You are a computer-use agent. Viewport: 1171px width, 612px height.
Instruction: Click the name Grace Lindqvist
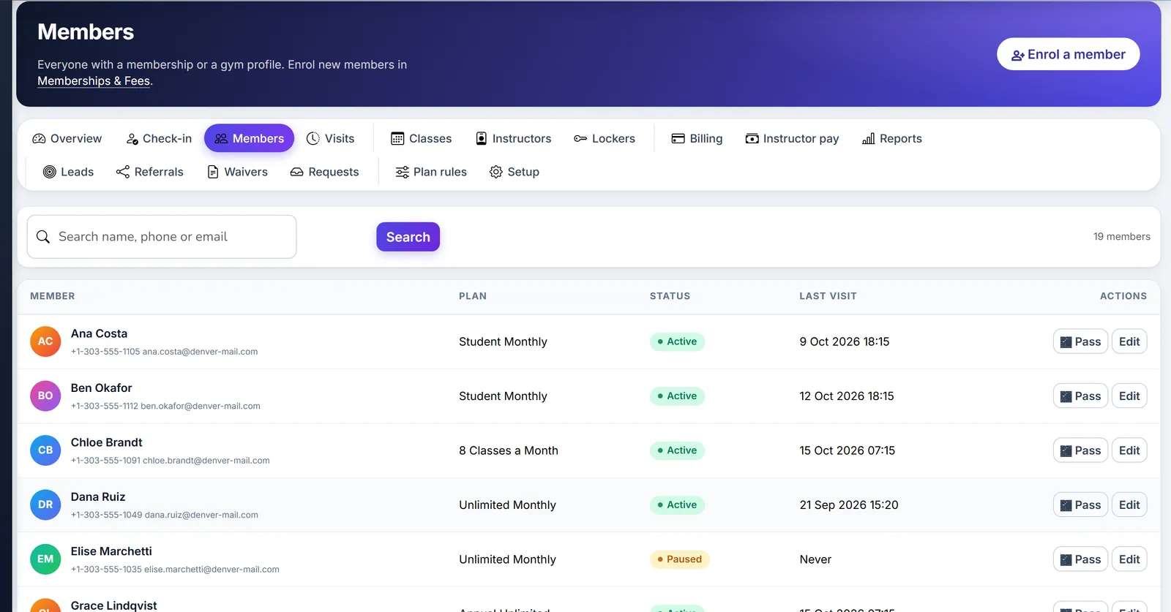(x=113, y=605)
